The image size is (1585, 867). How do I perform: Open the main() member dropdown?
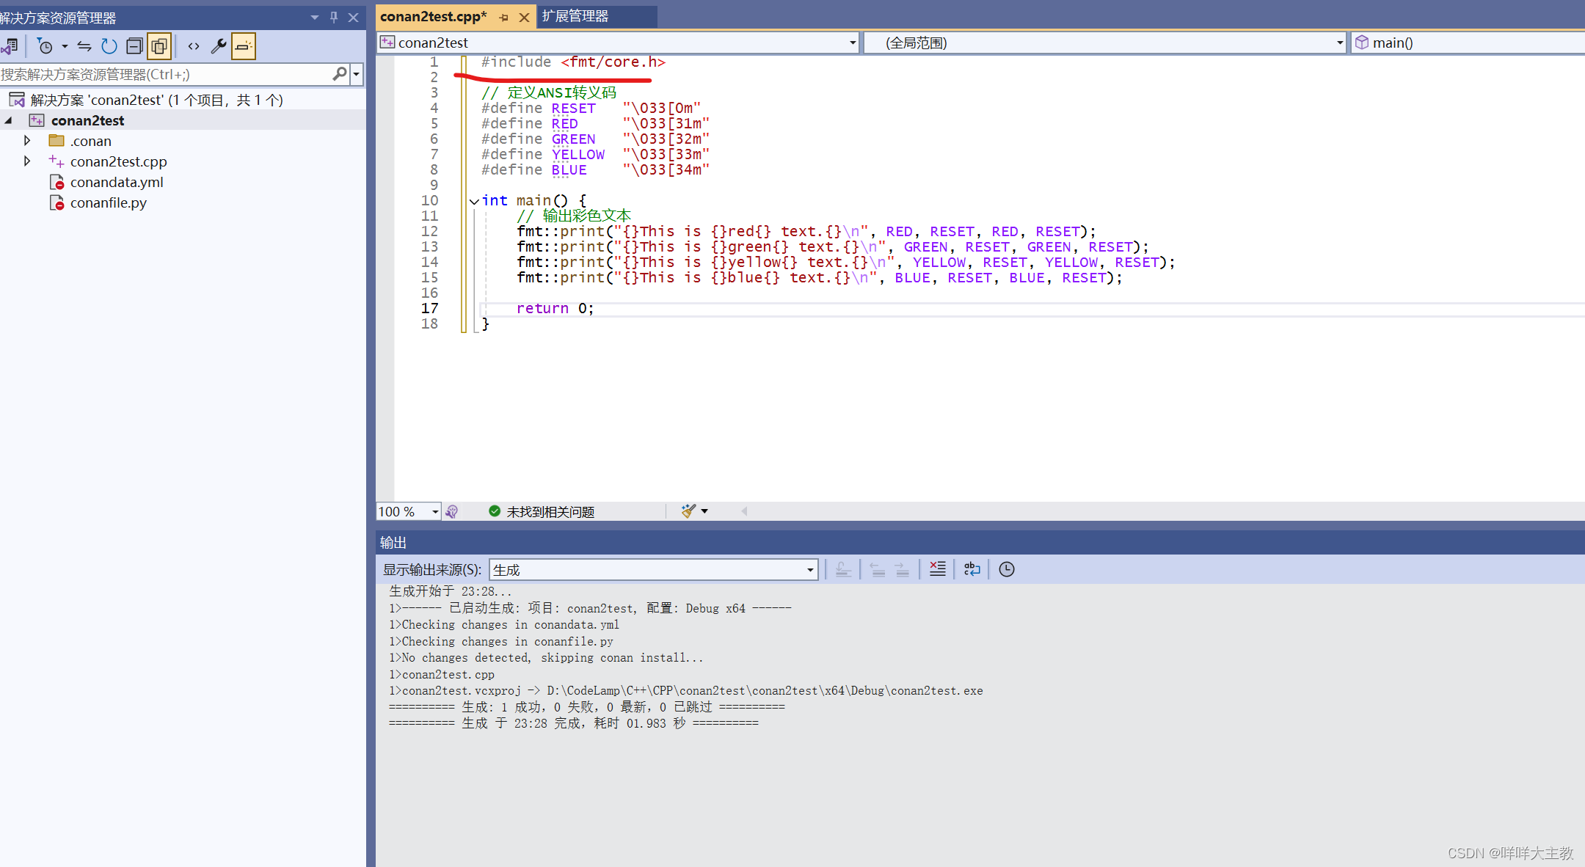(x=1468, y=43)
